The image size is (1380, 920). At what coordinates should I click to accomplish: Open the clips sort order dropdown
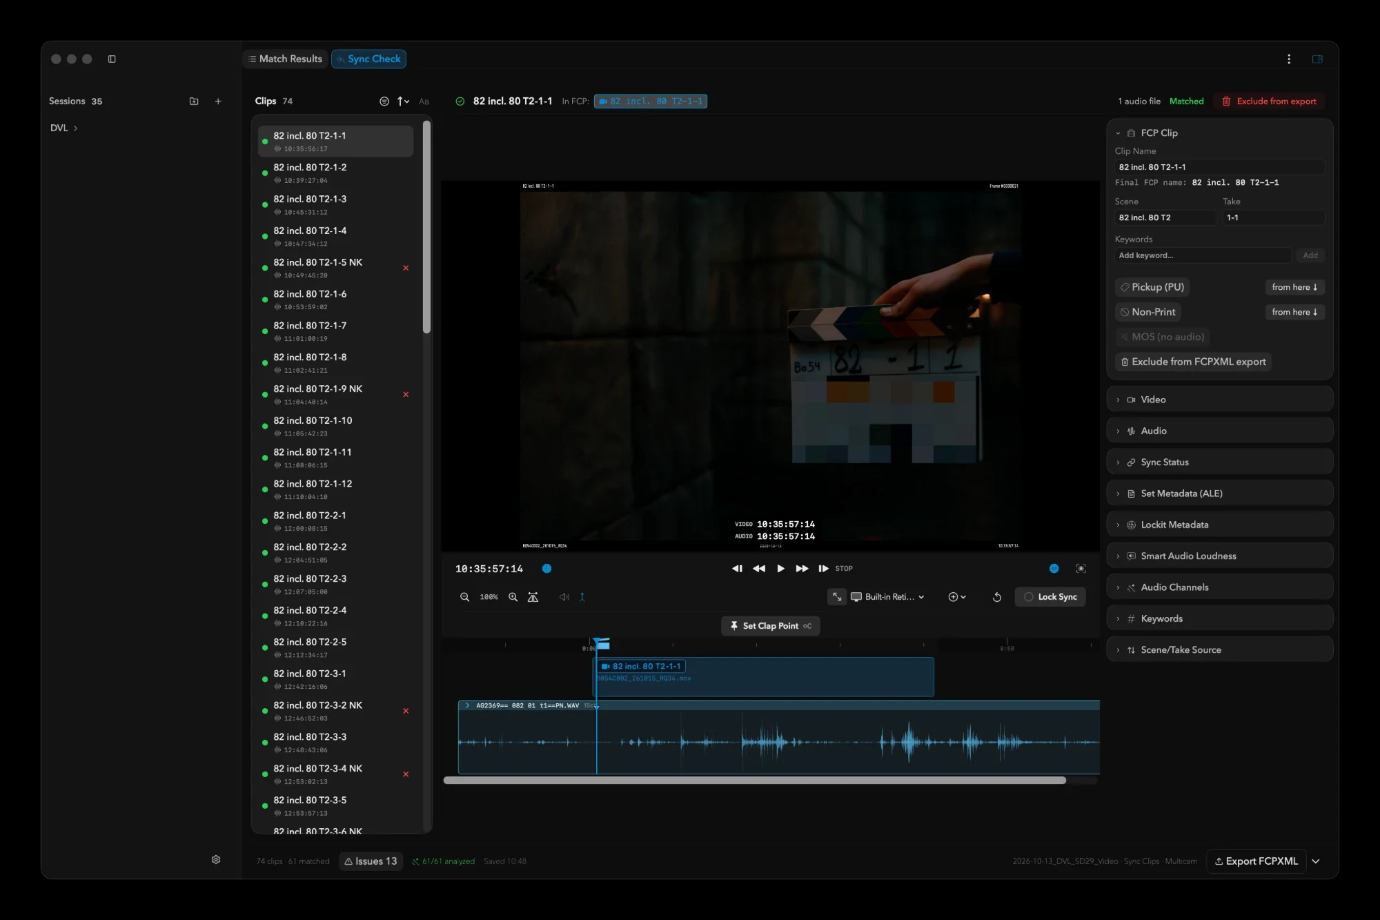pyautogui.click(x=403, y=101)
